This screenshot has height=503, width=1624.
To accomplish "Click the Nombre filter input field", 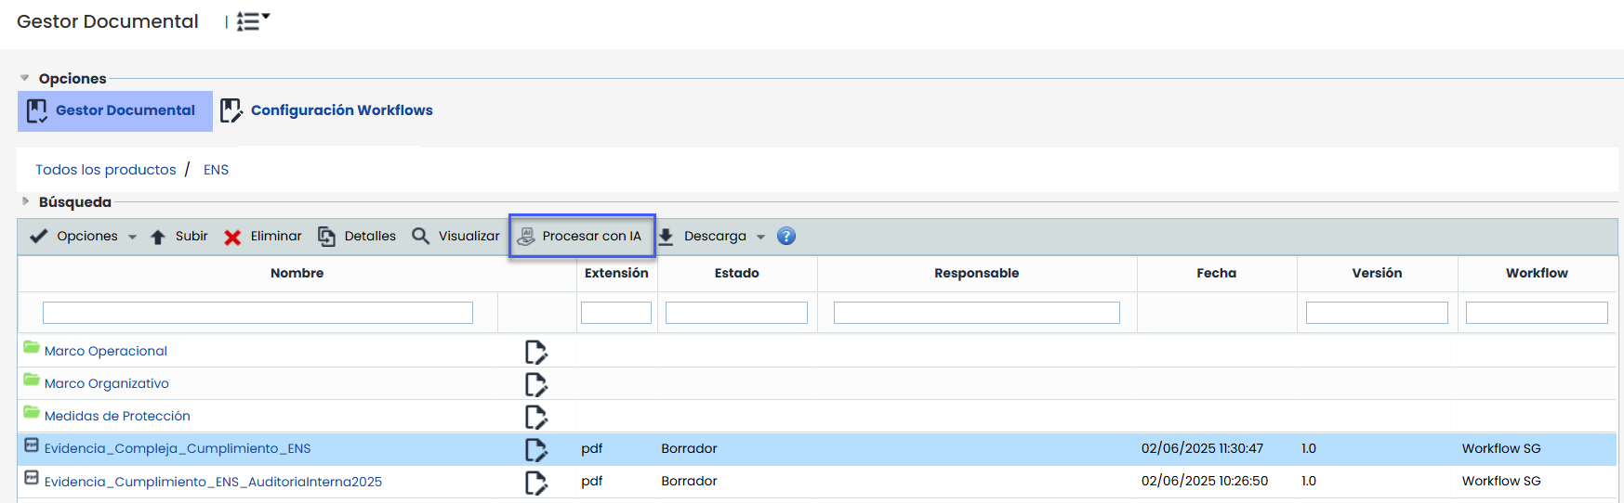I will (257, 313).
